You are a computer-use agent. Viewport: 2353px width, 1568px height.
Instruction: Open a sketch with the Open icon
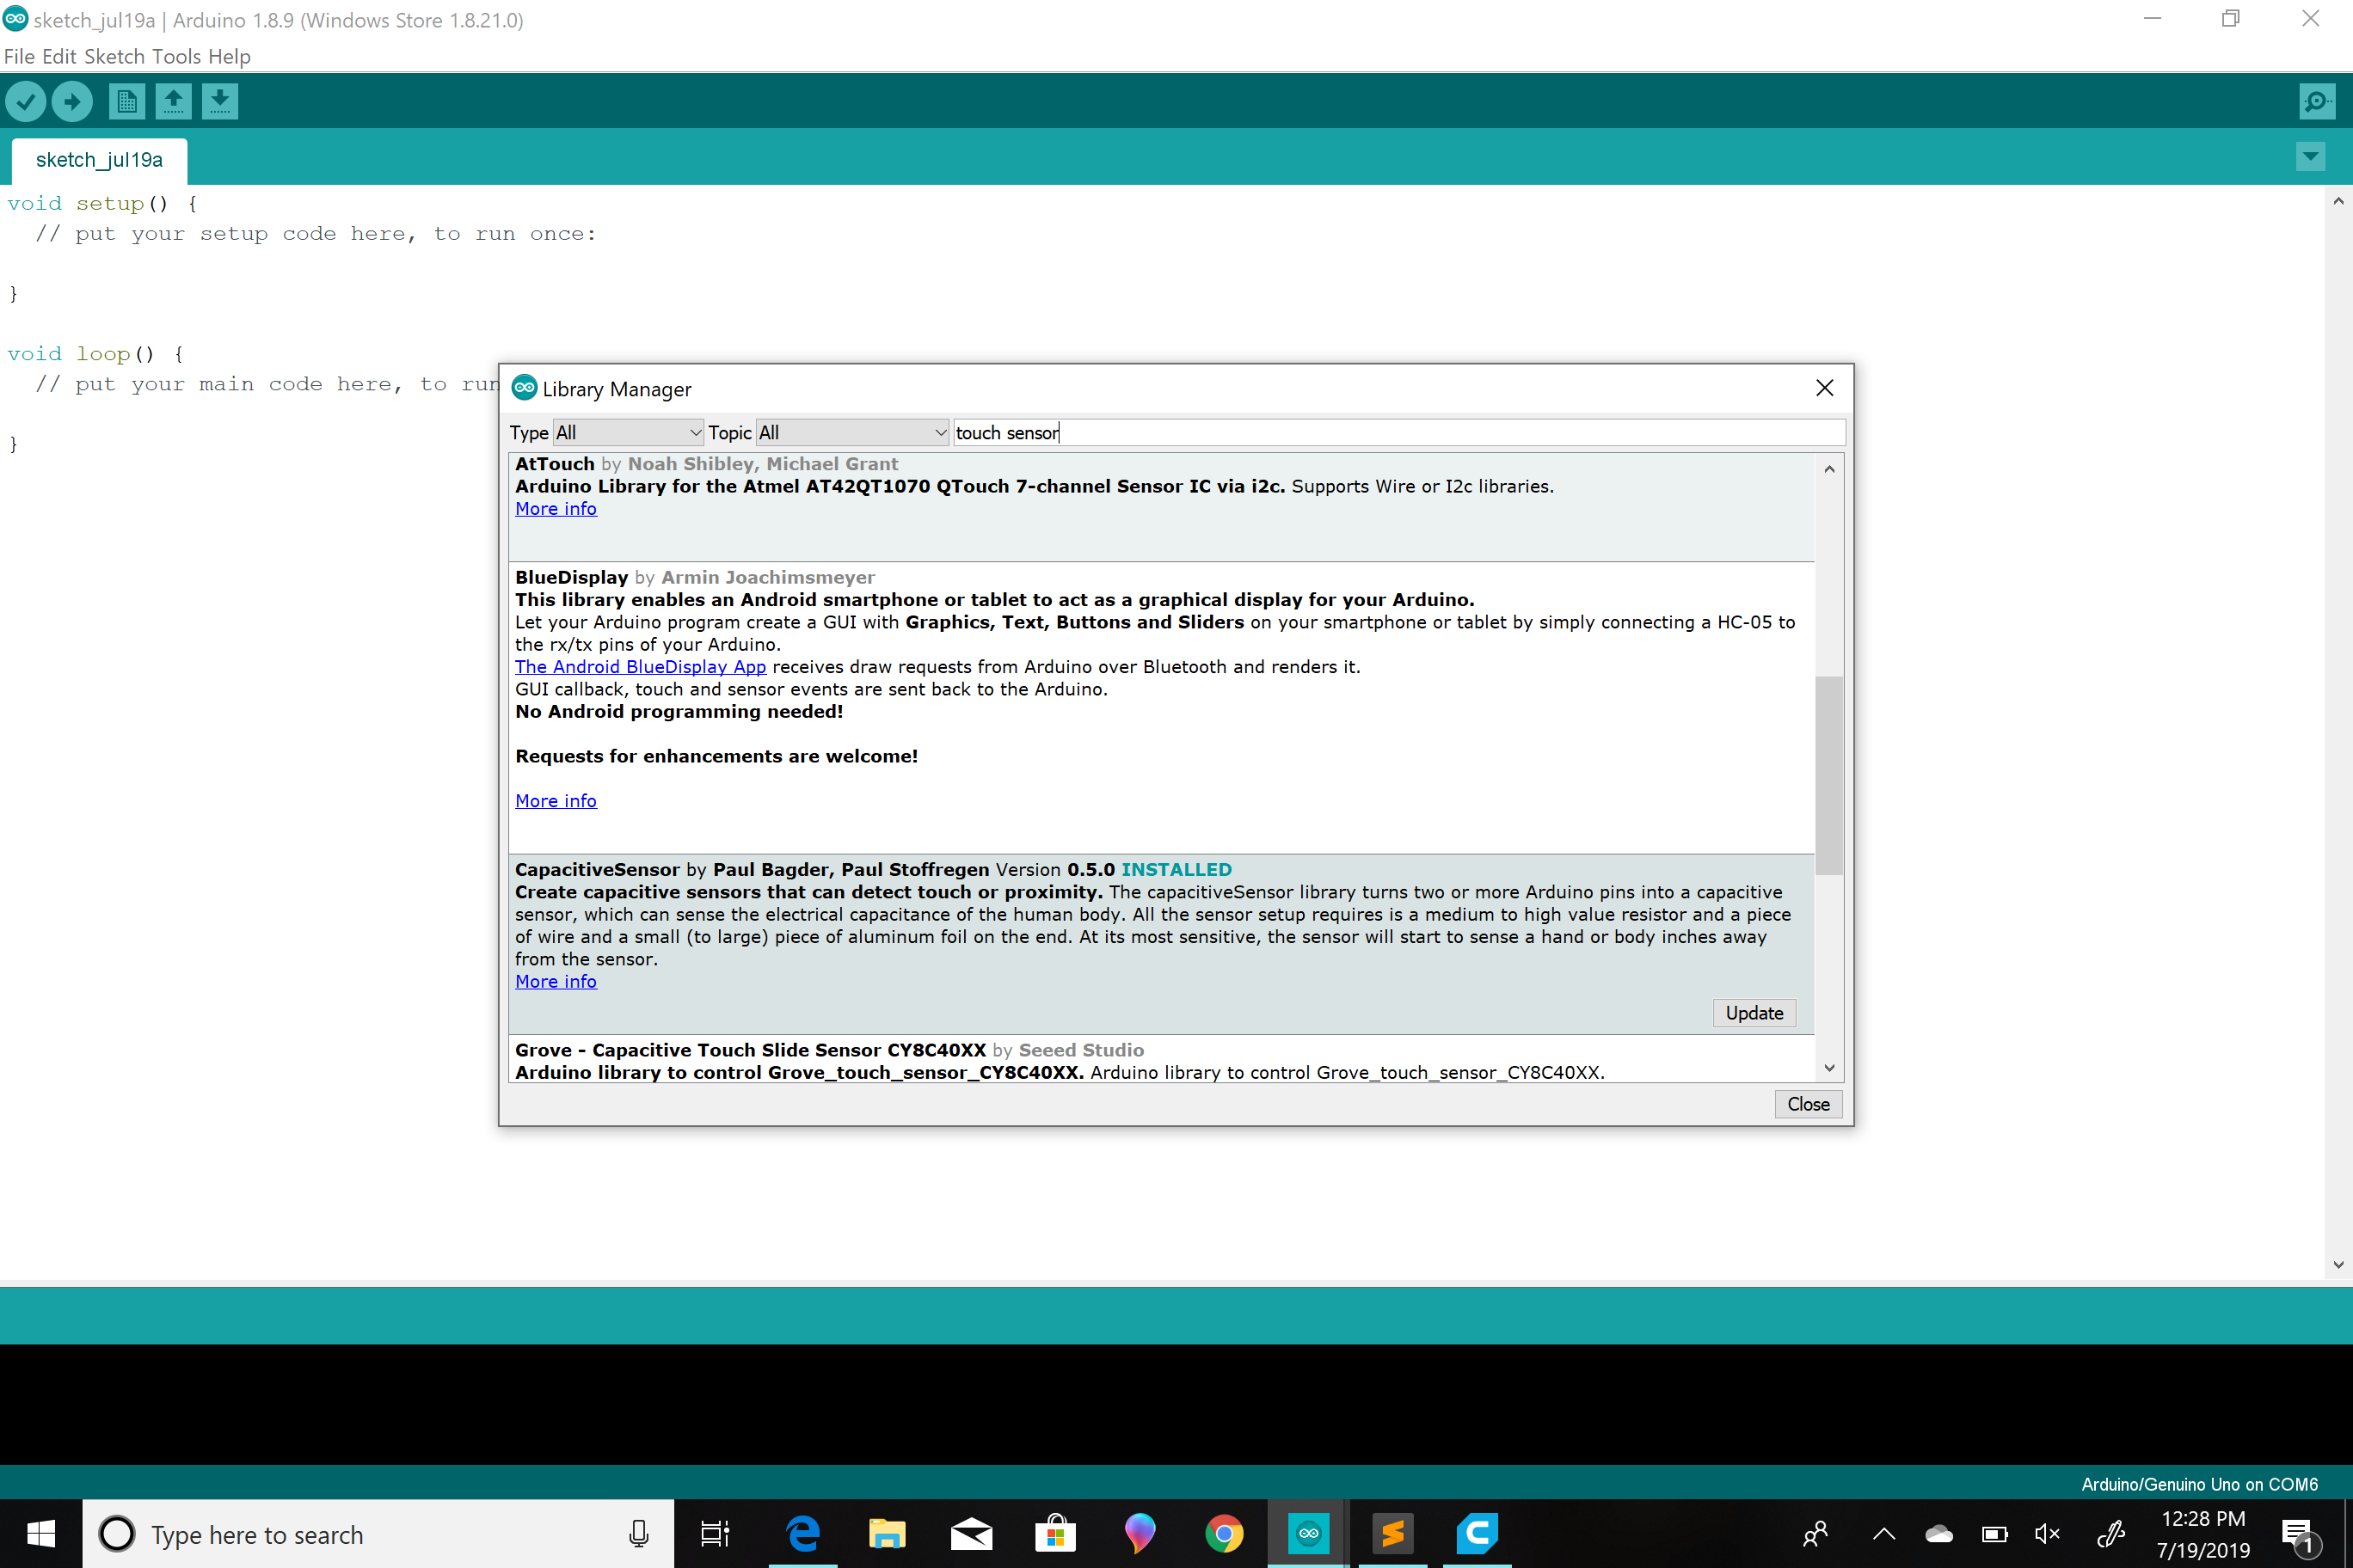(x=173, y=101)
